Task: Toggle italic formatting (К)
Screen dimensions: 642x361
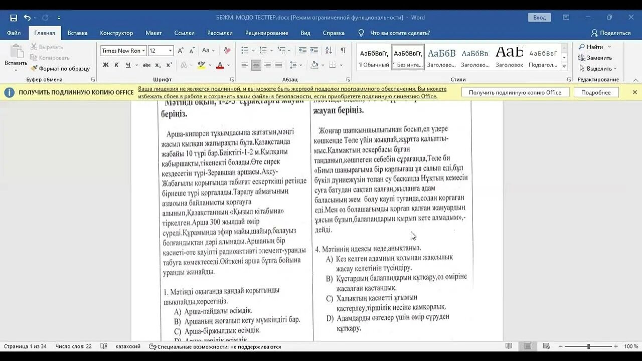Action: (116, 65)
